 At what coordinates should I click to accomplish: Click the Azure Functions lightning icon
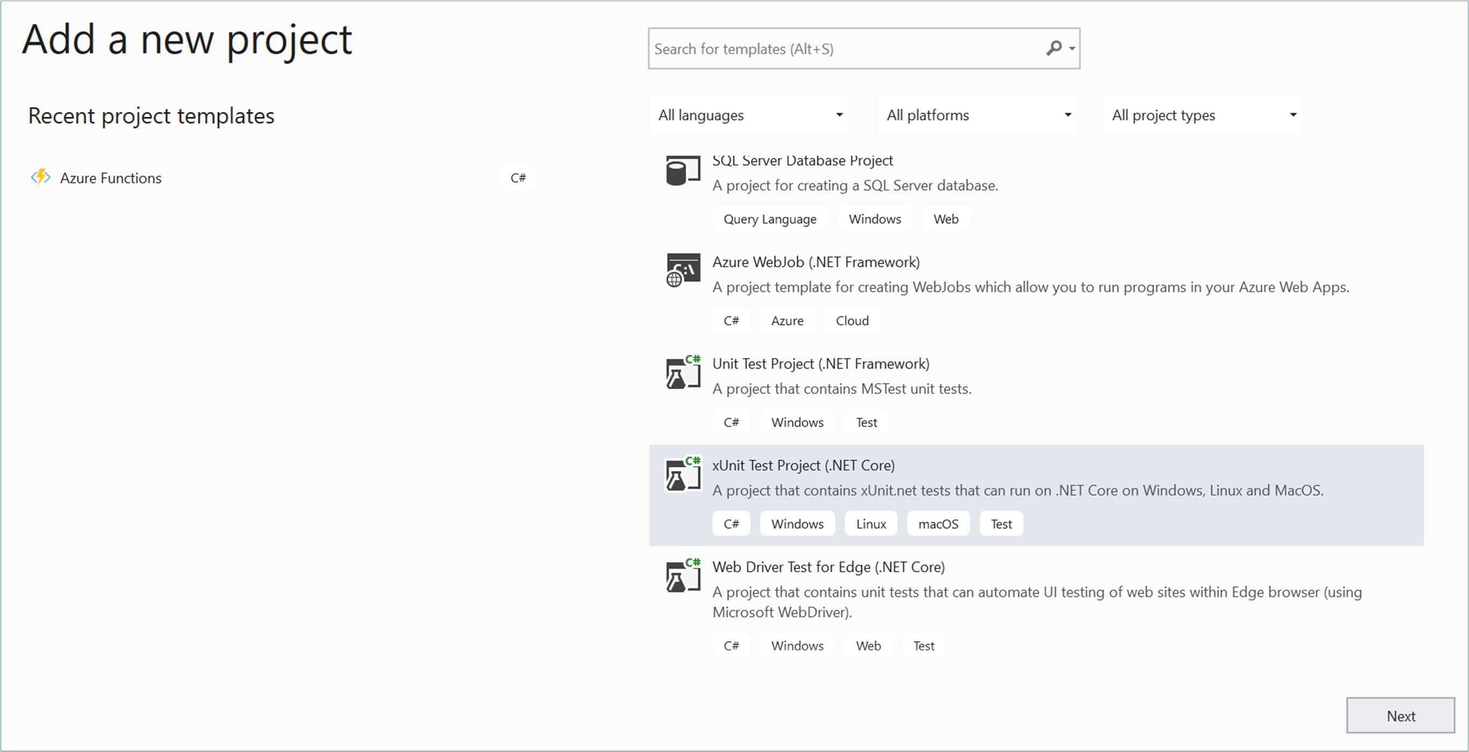(x=40, y=177)
